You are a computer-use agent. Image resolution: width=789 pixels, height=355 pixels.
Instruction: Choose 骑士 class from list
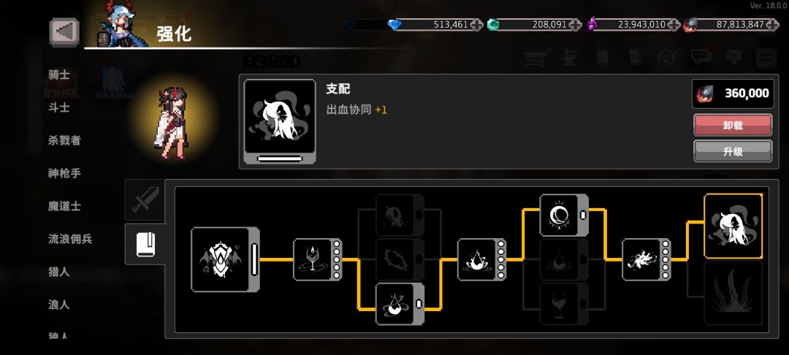tap(59, 75)
